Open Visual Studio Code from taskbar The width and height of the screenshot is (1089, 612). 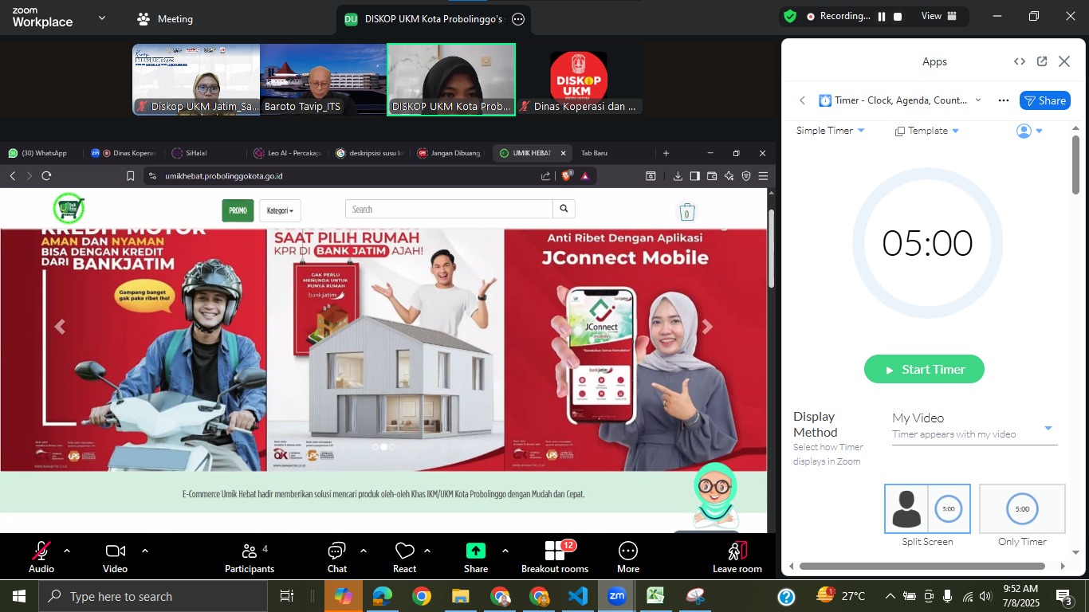click(x=578, y=596)
